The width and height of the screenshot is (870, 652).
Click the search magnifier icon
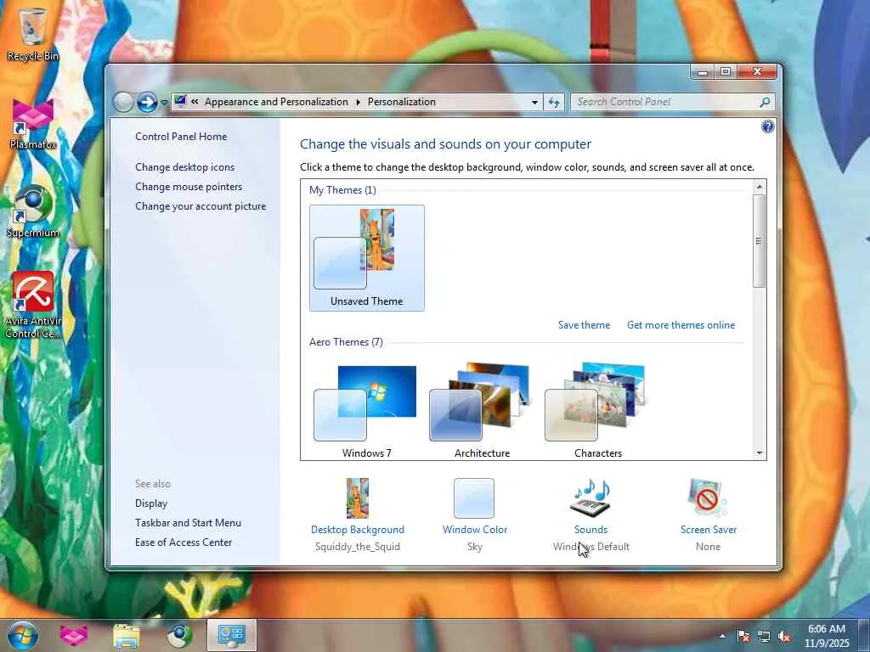pos(765,102)
